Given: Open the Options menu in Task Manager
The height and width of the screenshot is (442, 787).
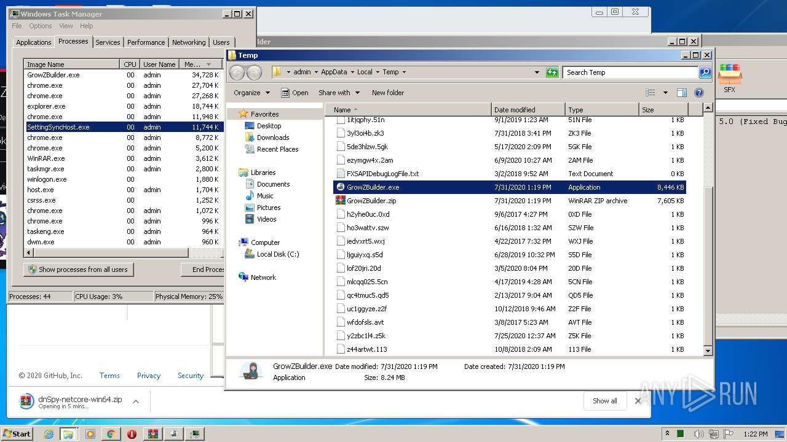Looking at the screenshot, I should [x=41, y=26].
